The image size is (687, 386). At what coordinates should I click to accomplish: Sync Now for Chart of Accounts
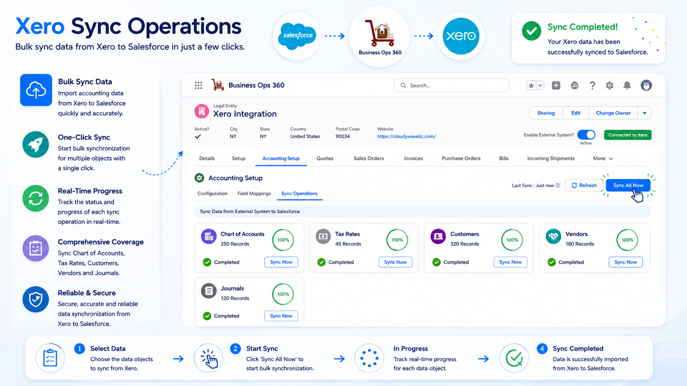(x=281, y=262)
